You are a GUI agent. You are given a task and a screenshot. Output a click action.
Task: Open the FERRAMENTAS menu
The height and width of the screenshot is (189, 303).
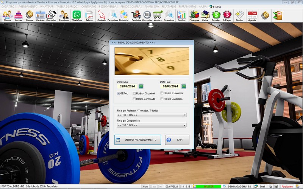click(x=187, y=6)
